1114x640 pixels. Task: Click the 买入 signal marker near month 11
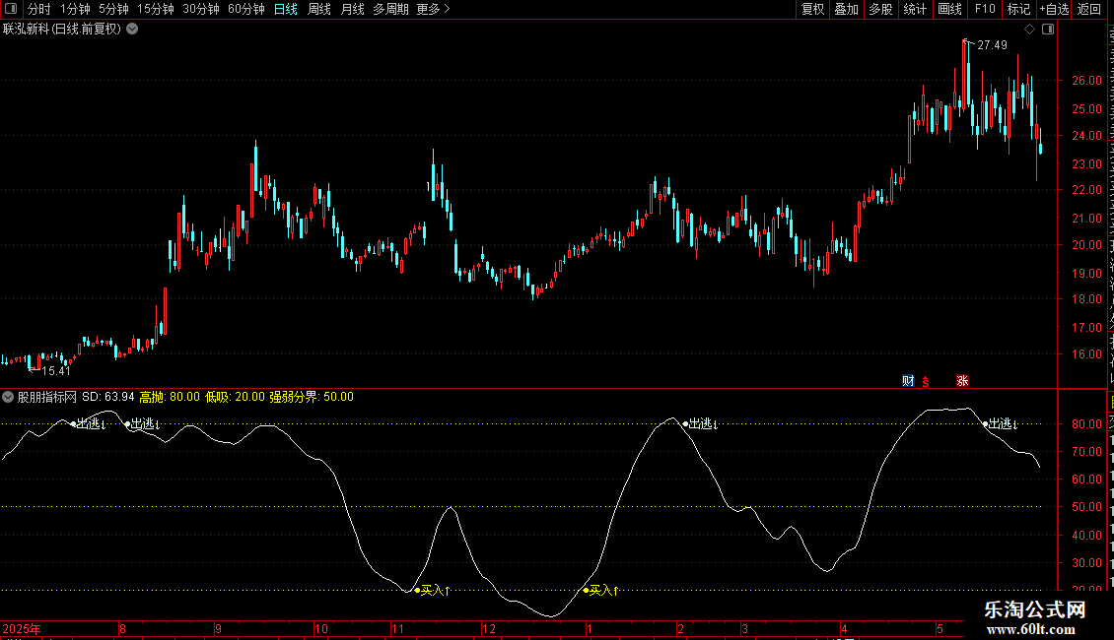pos(433,591)
